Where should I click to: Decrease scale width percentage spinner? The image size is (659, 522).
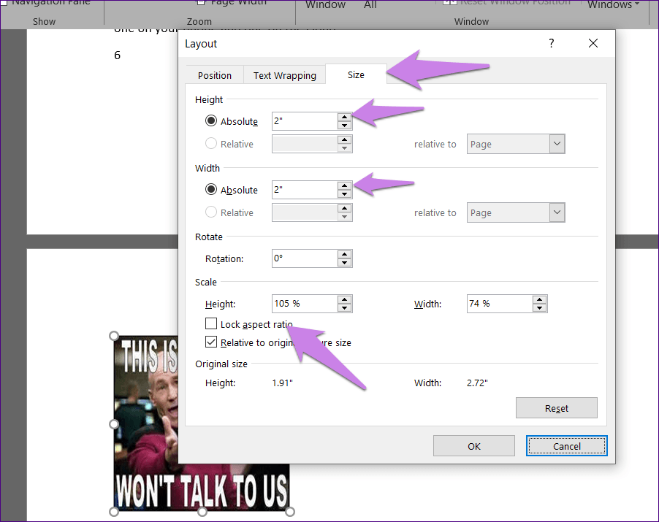[x=539, y=308]
